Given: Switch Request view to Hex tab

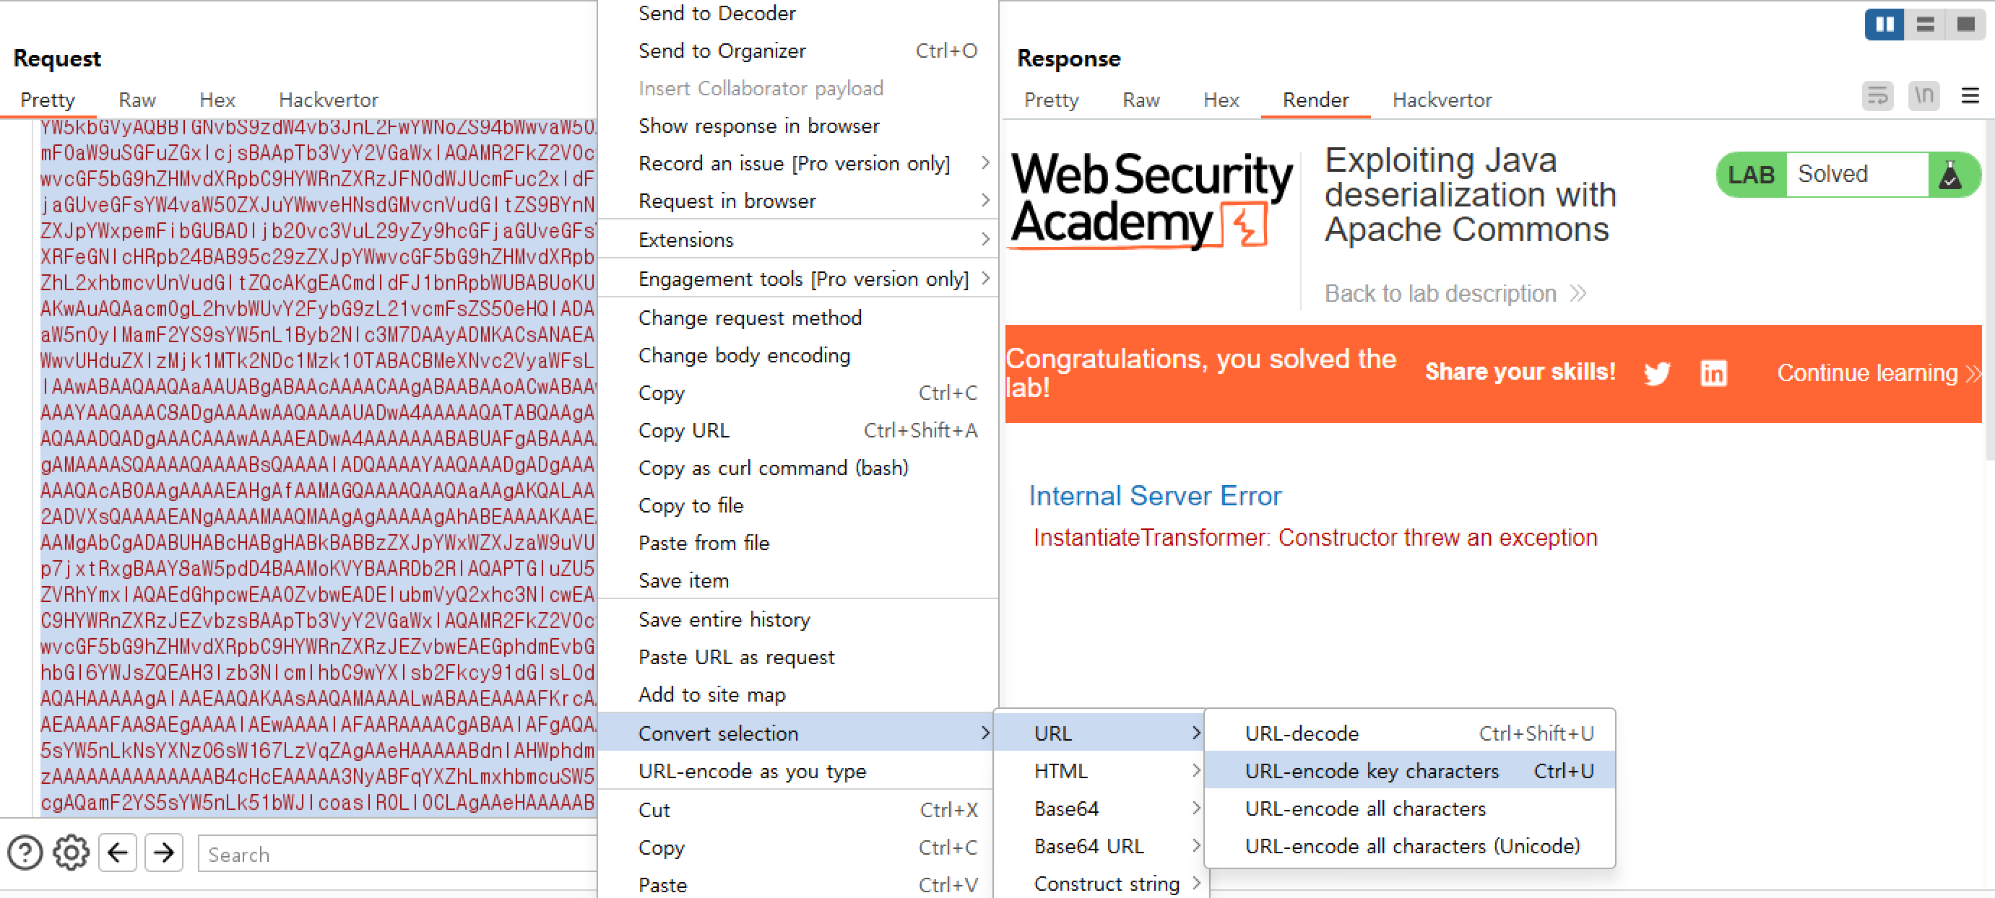Looking at the screenshot, I should tap(217, 100).
